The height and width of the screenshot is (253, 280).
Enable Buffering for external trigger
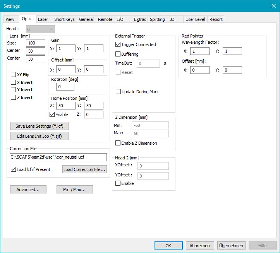pos(118,54)
